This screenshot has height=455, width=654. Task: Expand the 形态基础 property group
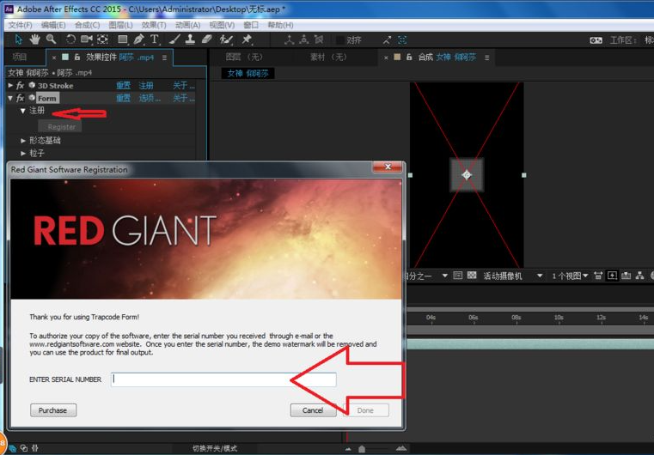click(23, 140)
